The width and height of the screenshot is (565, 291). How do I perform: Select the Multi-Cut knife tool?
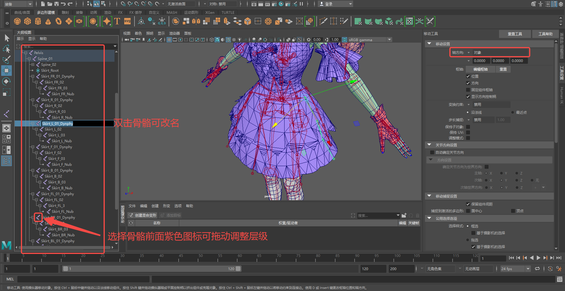(x=323, y=21)
